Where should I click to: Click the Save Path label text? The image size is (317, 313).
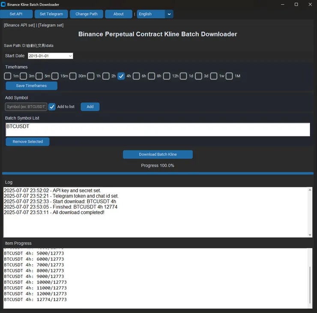coord(29,45)
